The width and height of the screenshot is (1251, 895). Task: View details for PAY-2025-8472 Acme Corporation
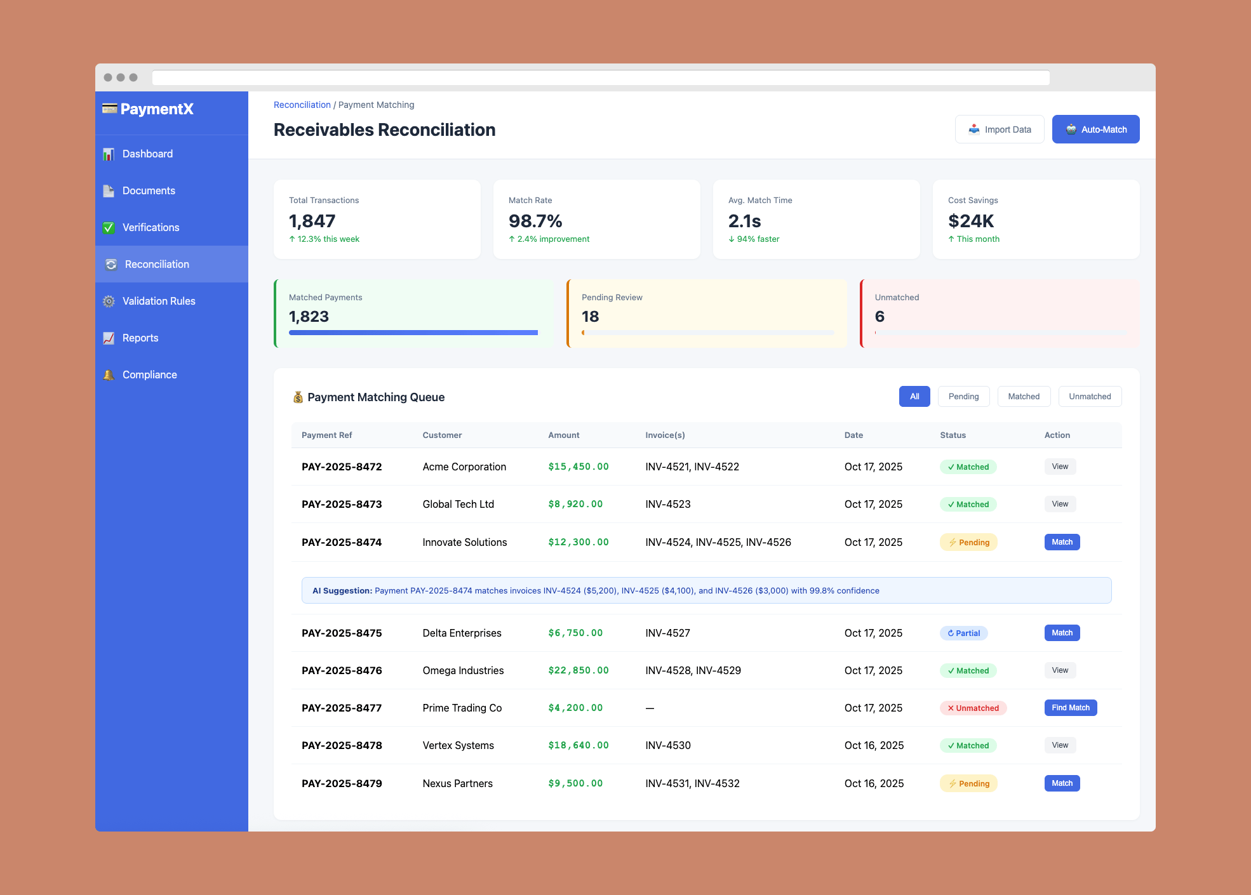click(1060, 467)
